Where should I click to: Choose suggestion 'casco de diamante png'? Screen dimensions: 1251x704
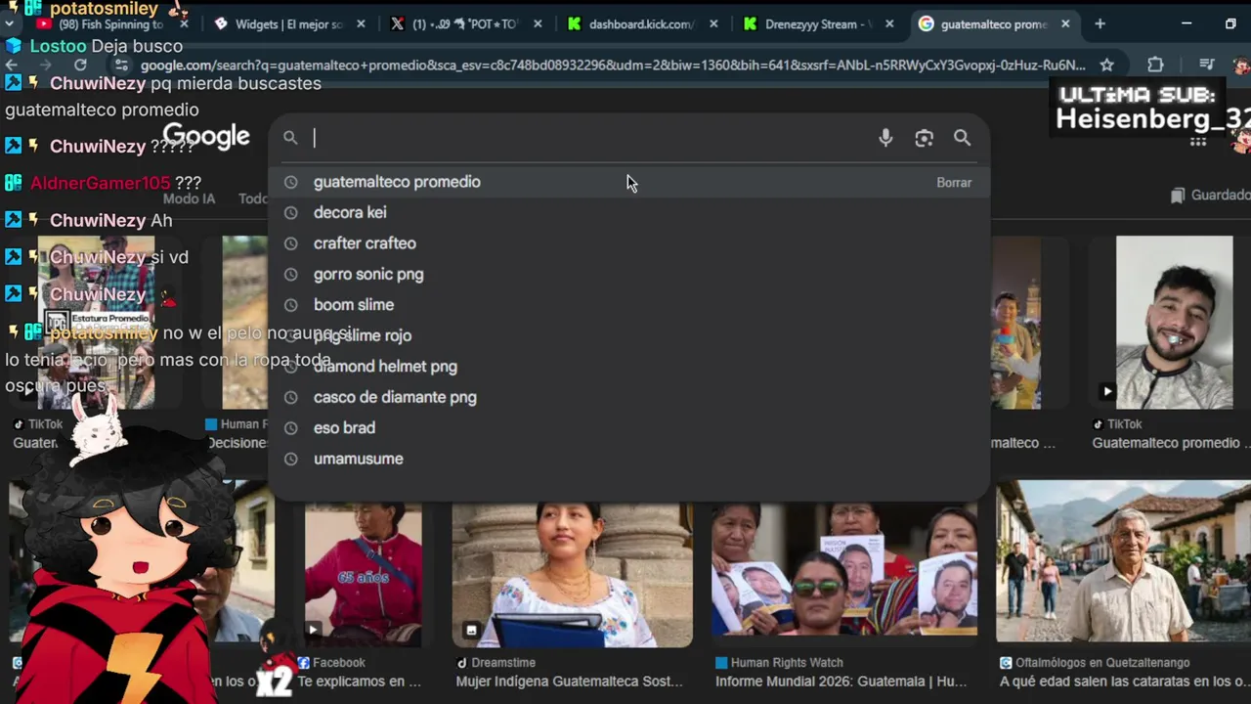[x=628, y=397]
